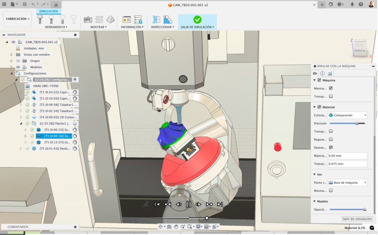
Task: Open the warning information icon
Action: coord(127,20)
